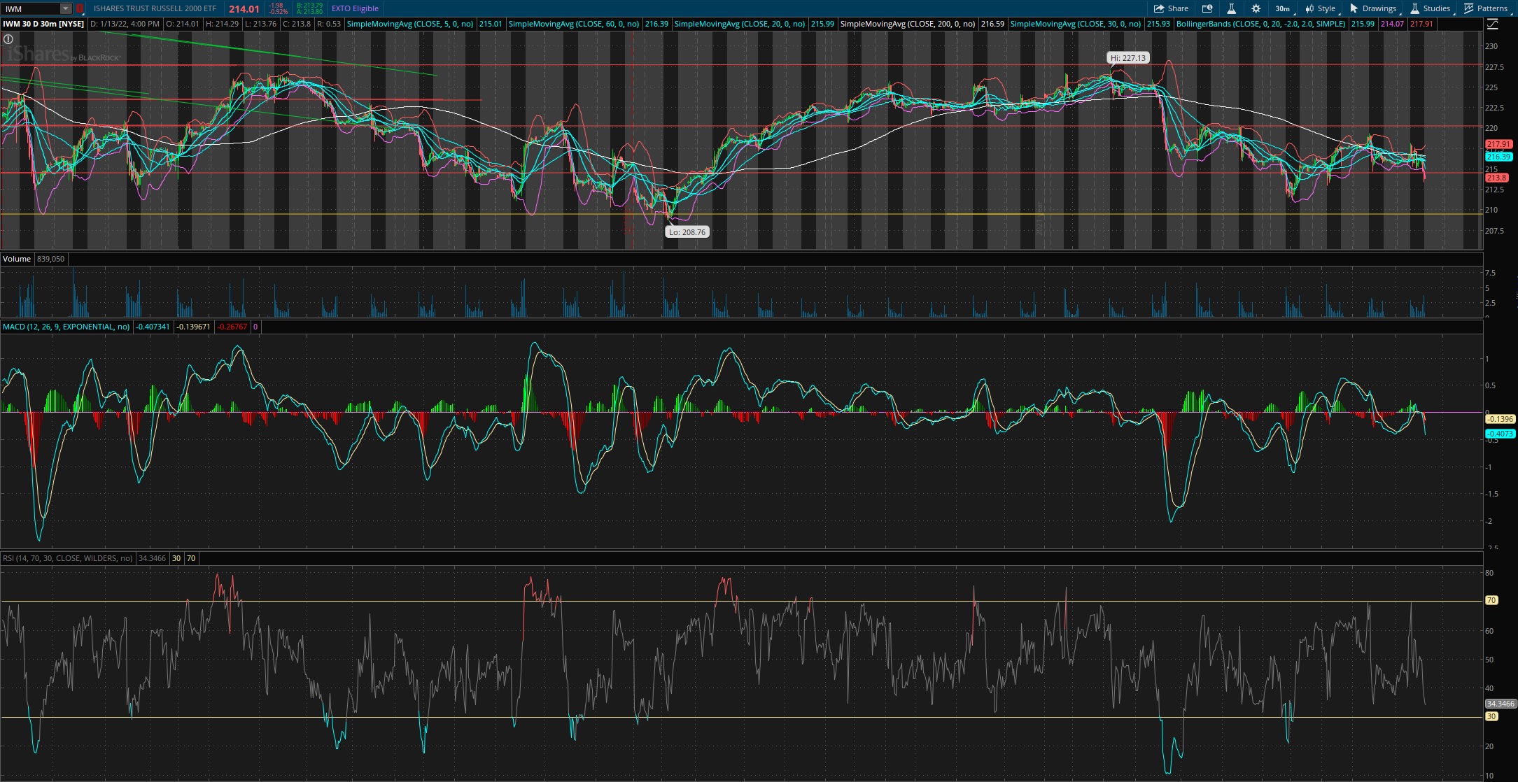Viewport: 1518px width, 782px height.
Task: Click the MACD average value -0.139671
Action: click(x=193, y=327)
